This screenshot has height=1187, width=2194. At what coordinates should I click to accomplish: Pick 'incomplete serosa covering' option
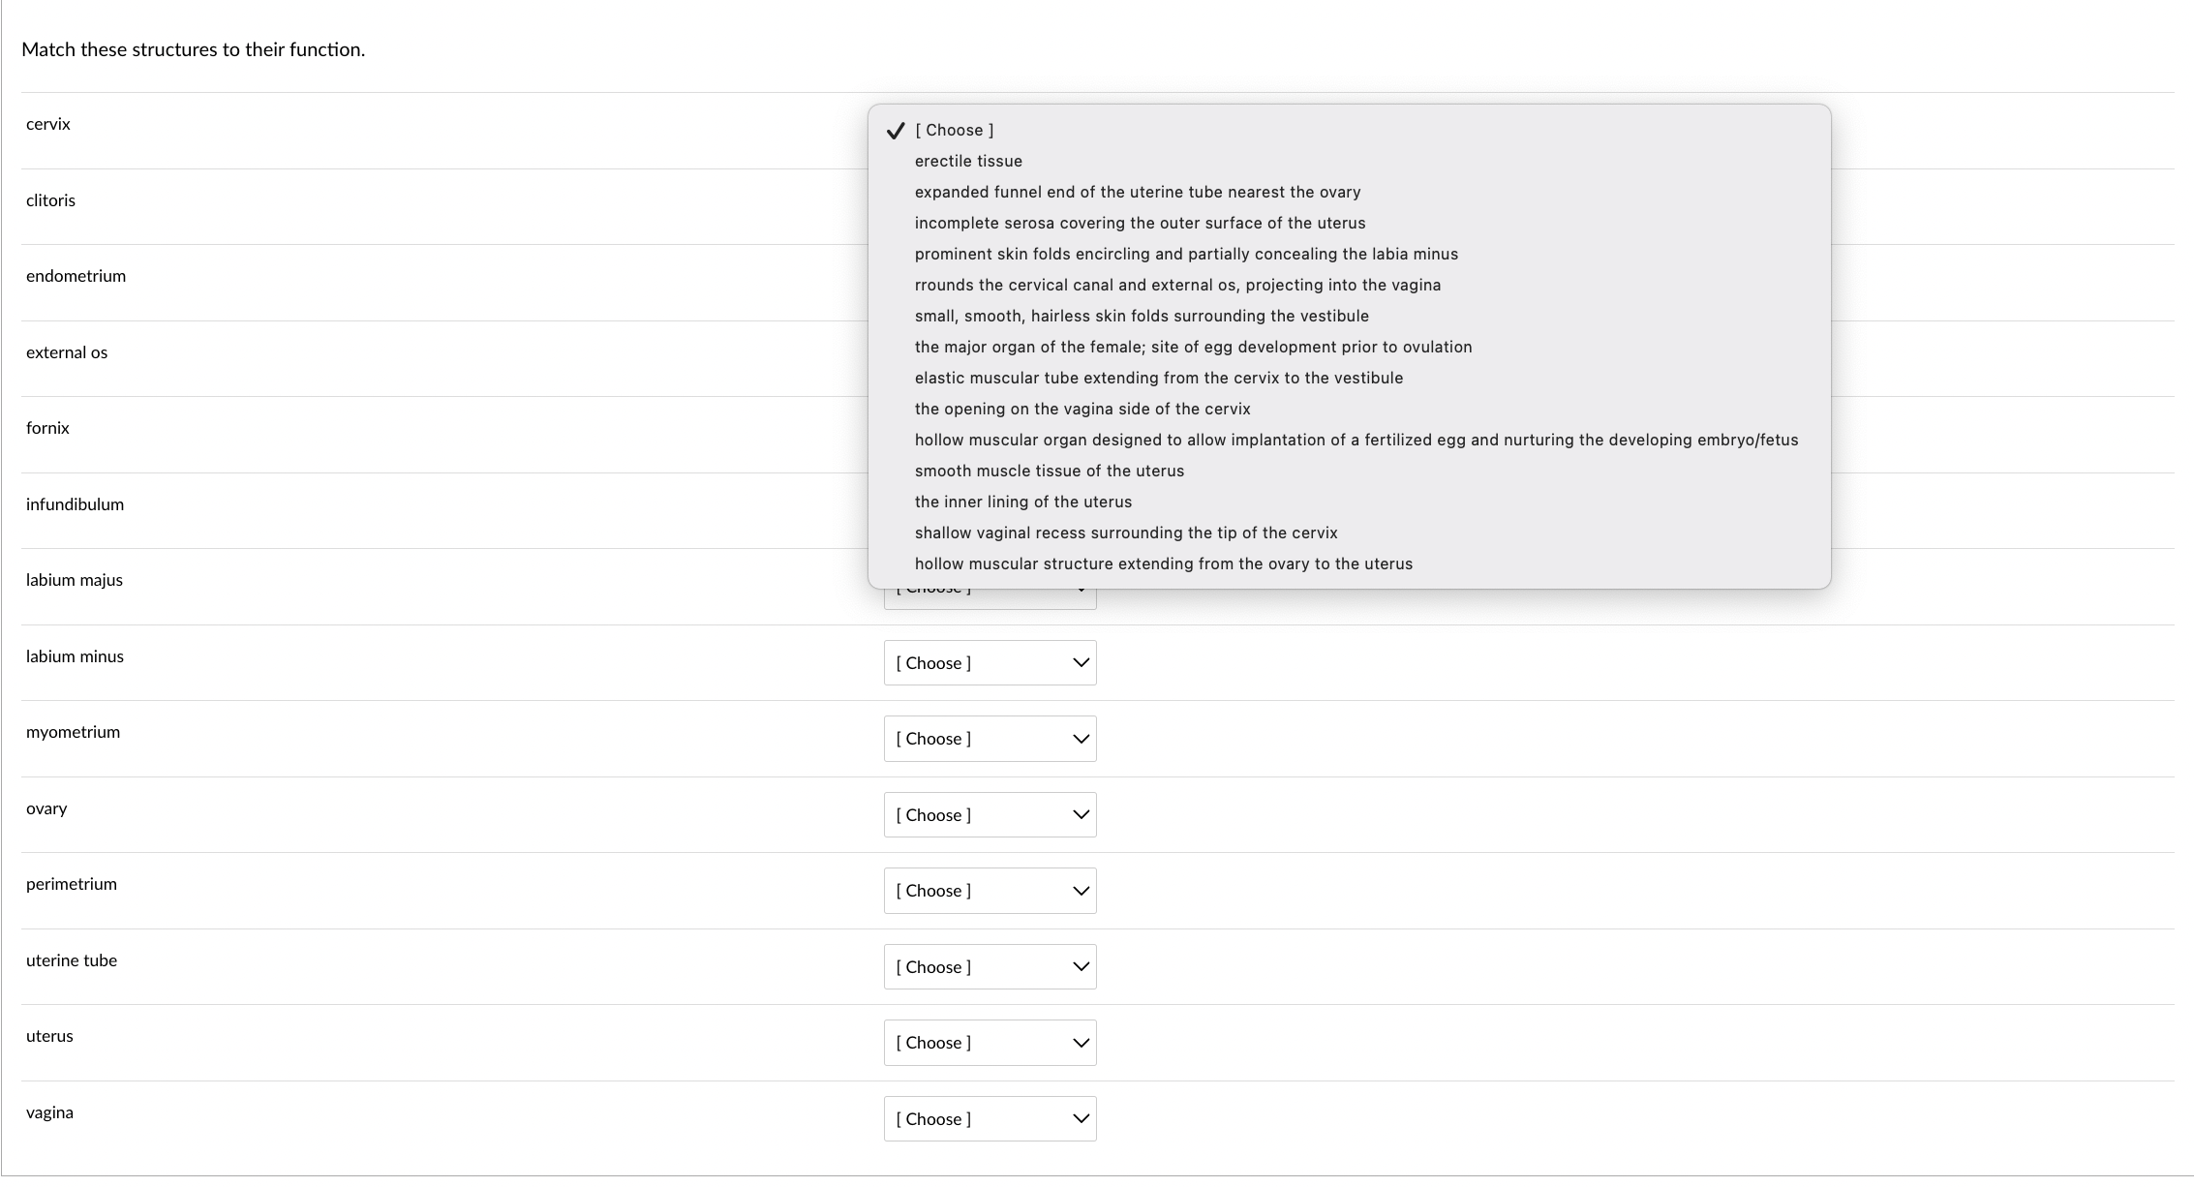click(x=1140, y=223)
